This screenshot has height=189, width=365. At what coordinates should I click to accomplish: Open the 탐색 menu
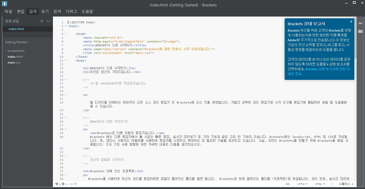[x=57, y=11]
